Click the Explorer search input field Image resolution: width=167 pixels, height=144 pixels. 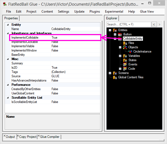coord(129,24)
